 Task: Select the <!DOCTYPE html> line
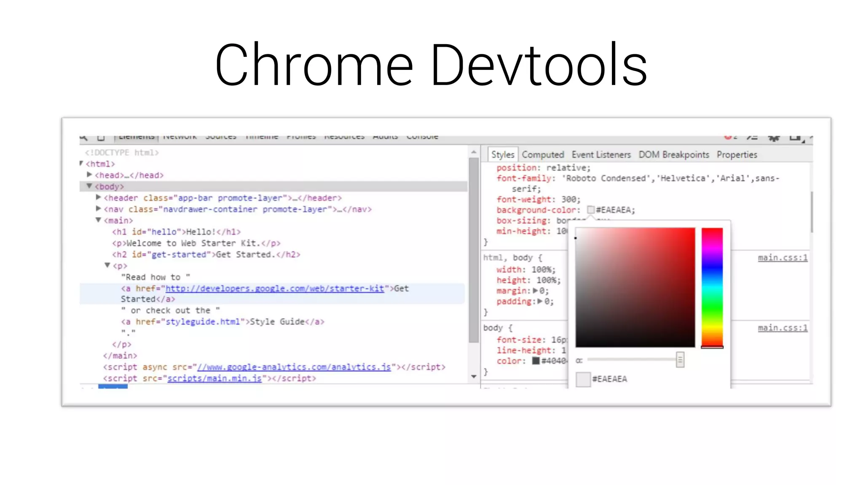(x=122, y=152)
